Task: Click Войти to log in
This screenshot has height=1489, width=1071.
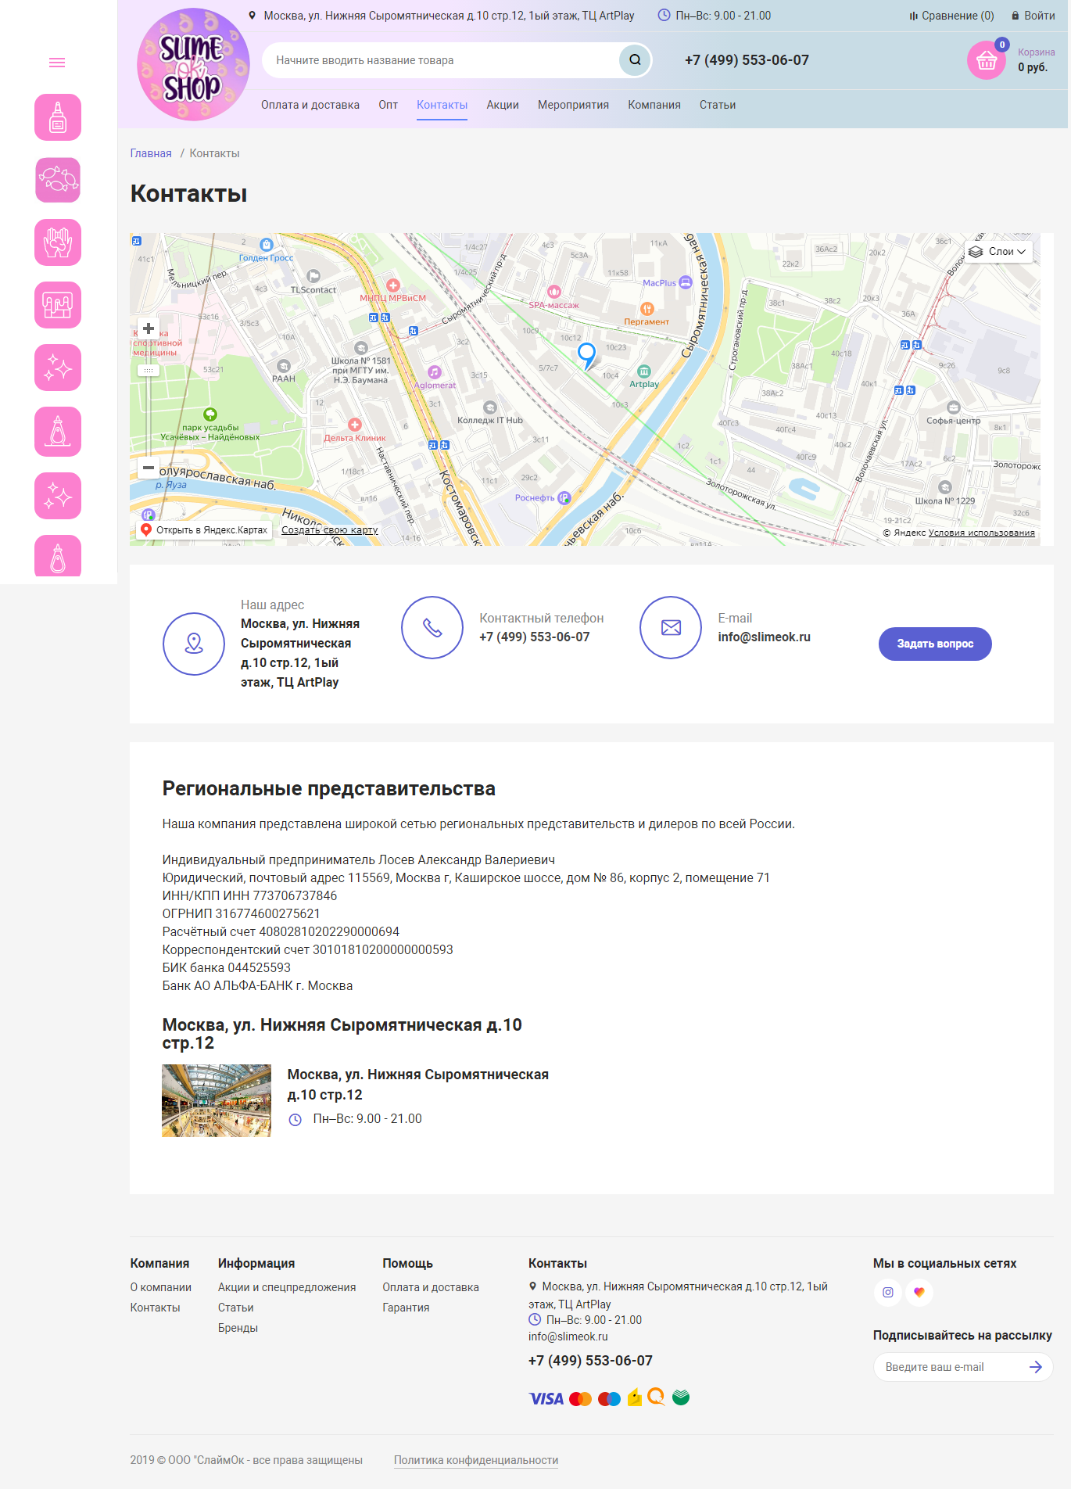Action: coord(1033,16)
